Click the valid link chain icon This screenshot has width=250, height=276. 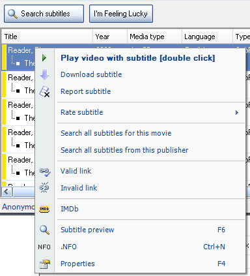point(45,172)
